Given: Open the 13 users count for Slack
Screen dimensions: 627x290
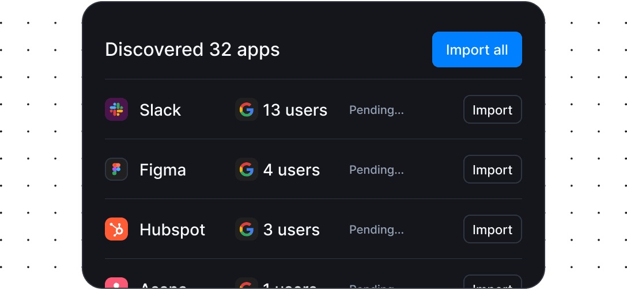Looking at the screenshot, I should pyautogui.click(x=295, y=110).
